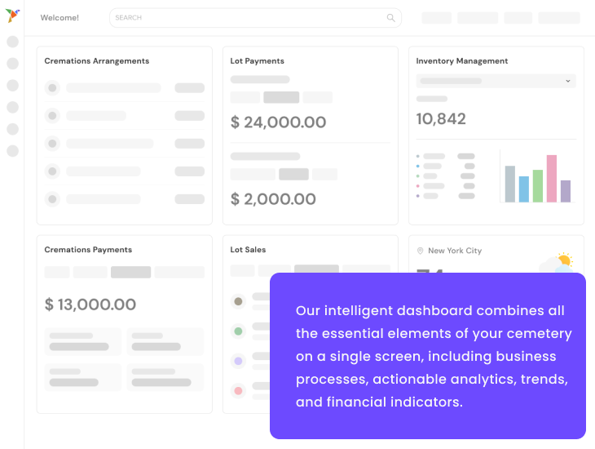Screen dimensions: 595x449
Task: Expand the Inventory Management dropdown
Action: coord(496,81)
